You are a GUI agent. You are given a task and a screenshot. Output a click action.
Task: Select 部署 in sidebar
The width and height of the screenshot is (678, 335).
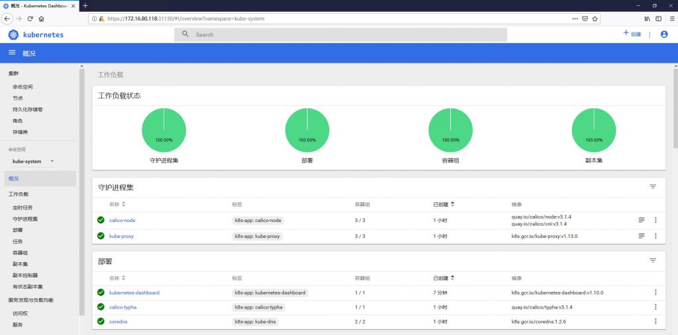(18, 230)
